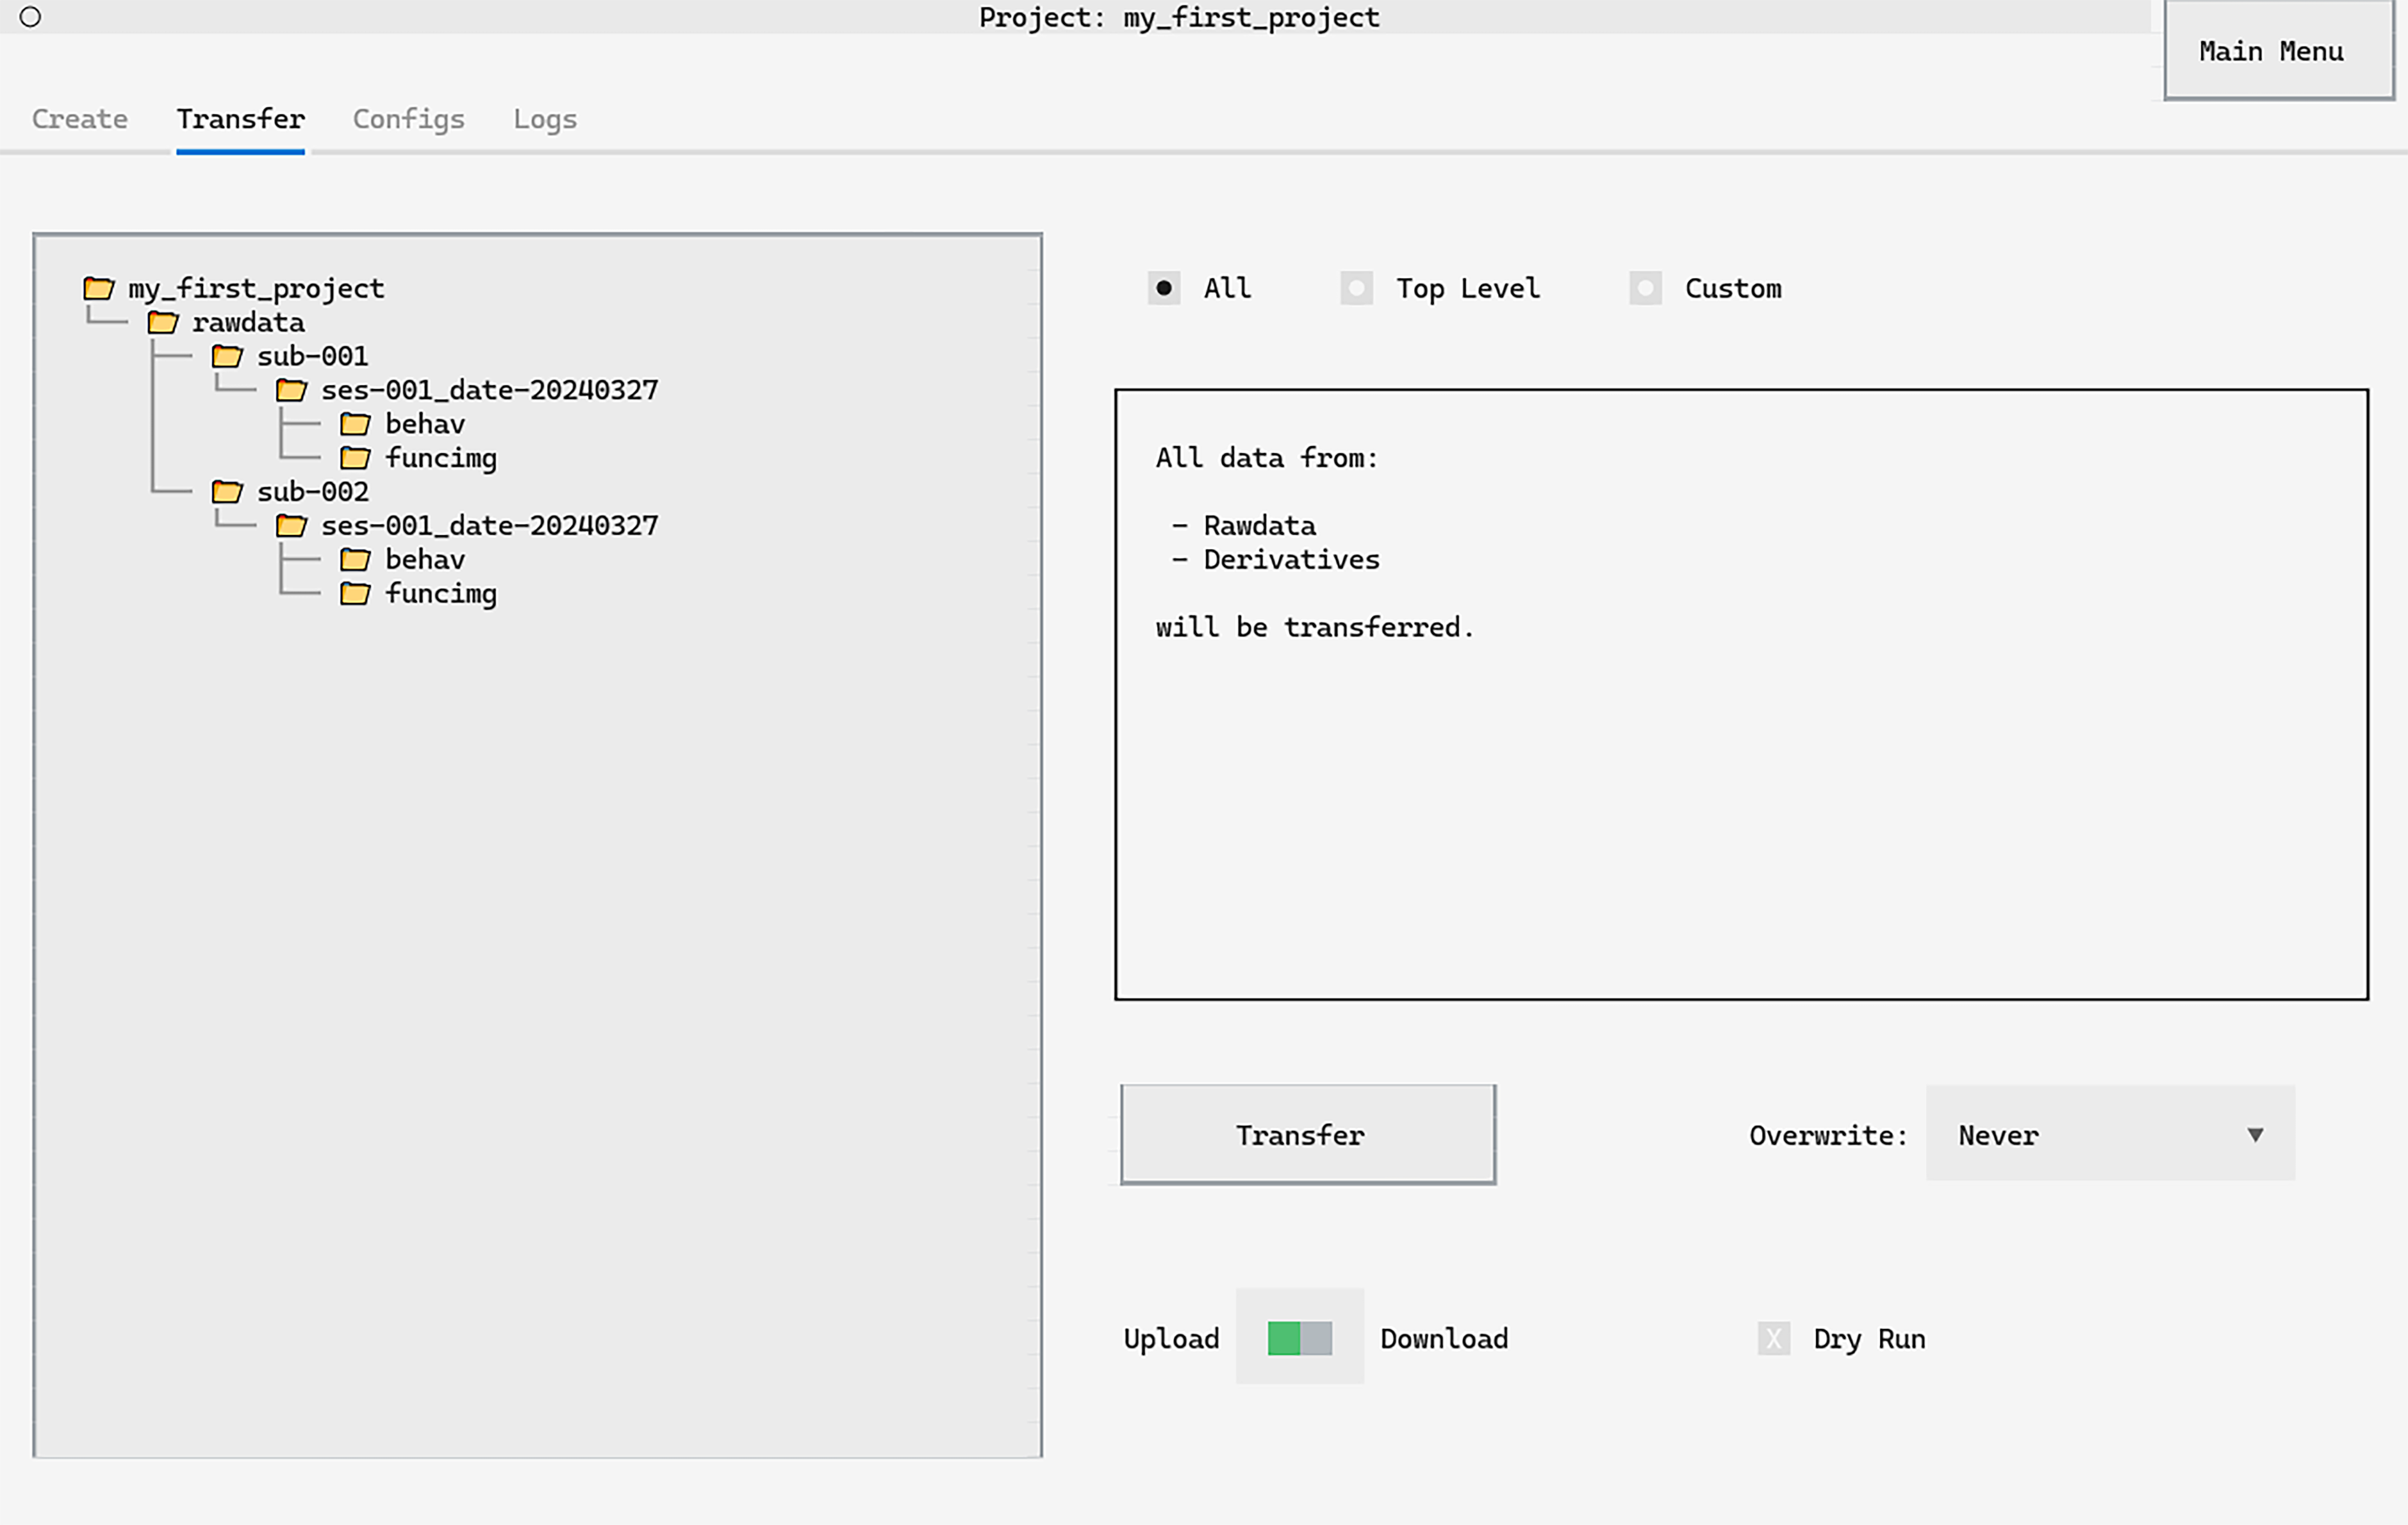Go to Main Menu
Image resolution: width=2408 pixels, height=1525 pixels.
(x=2270, y=52)
